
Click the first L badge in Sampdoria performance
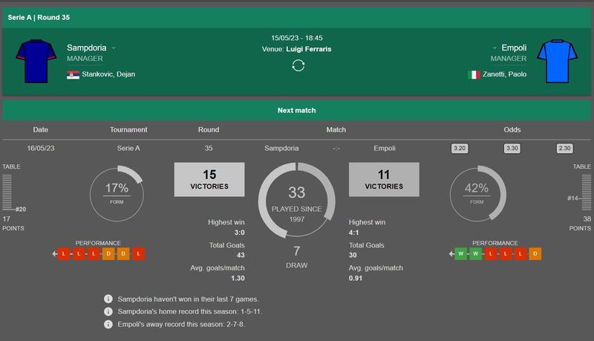click(64, 254)
